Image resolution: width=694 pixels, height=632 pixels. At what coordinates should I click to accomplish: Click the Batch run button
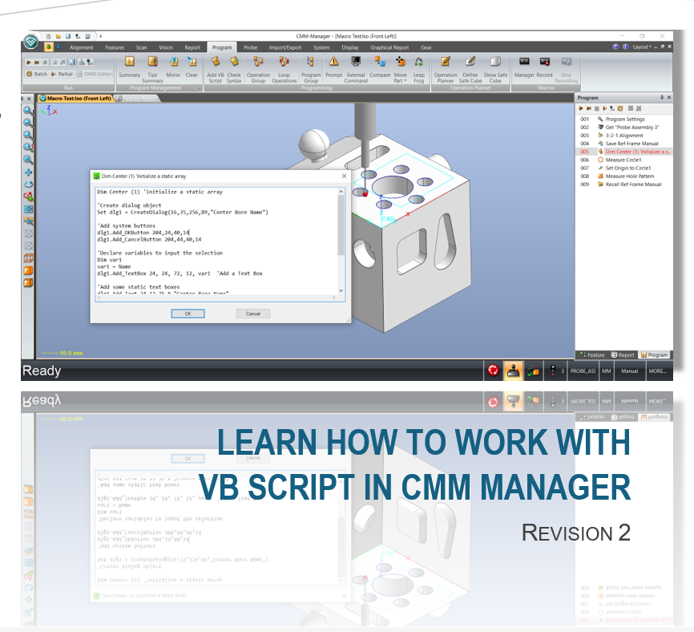click(x=37, y=74)
